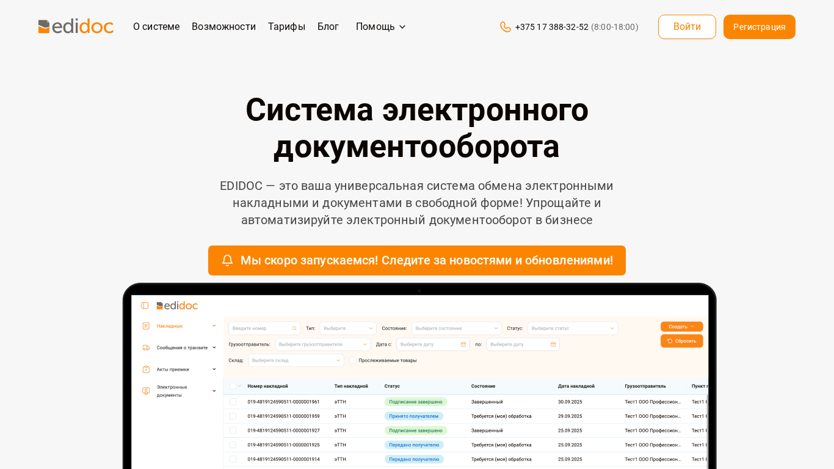The width and height of the screenshot is (834, 469).
Task: Open the Статус dropdown filter
Action: 573,329
